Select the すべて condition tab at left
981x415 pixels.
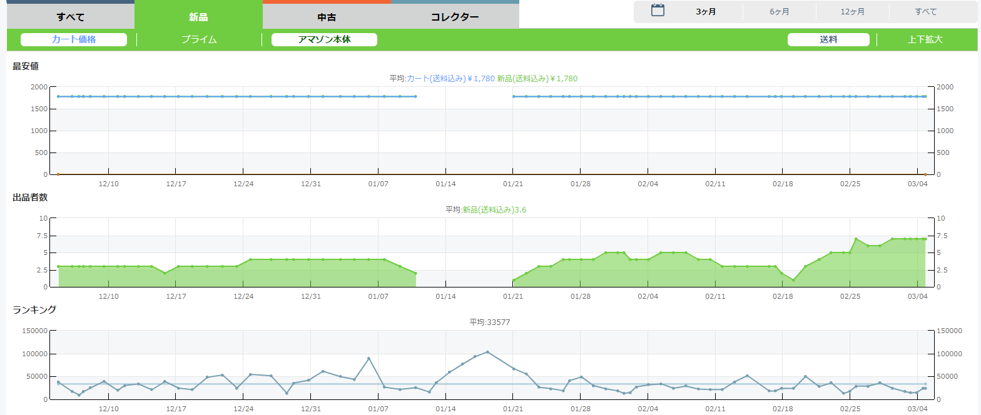point(70,17)
